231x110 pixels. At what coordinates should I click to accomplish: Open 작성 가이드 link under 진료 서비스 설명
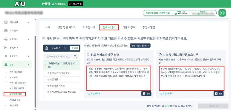(x=94, y=94)
